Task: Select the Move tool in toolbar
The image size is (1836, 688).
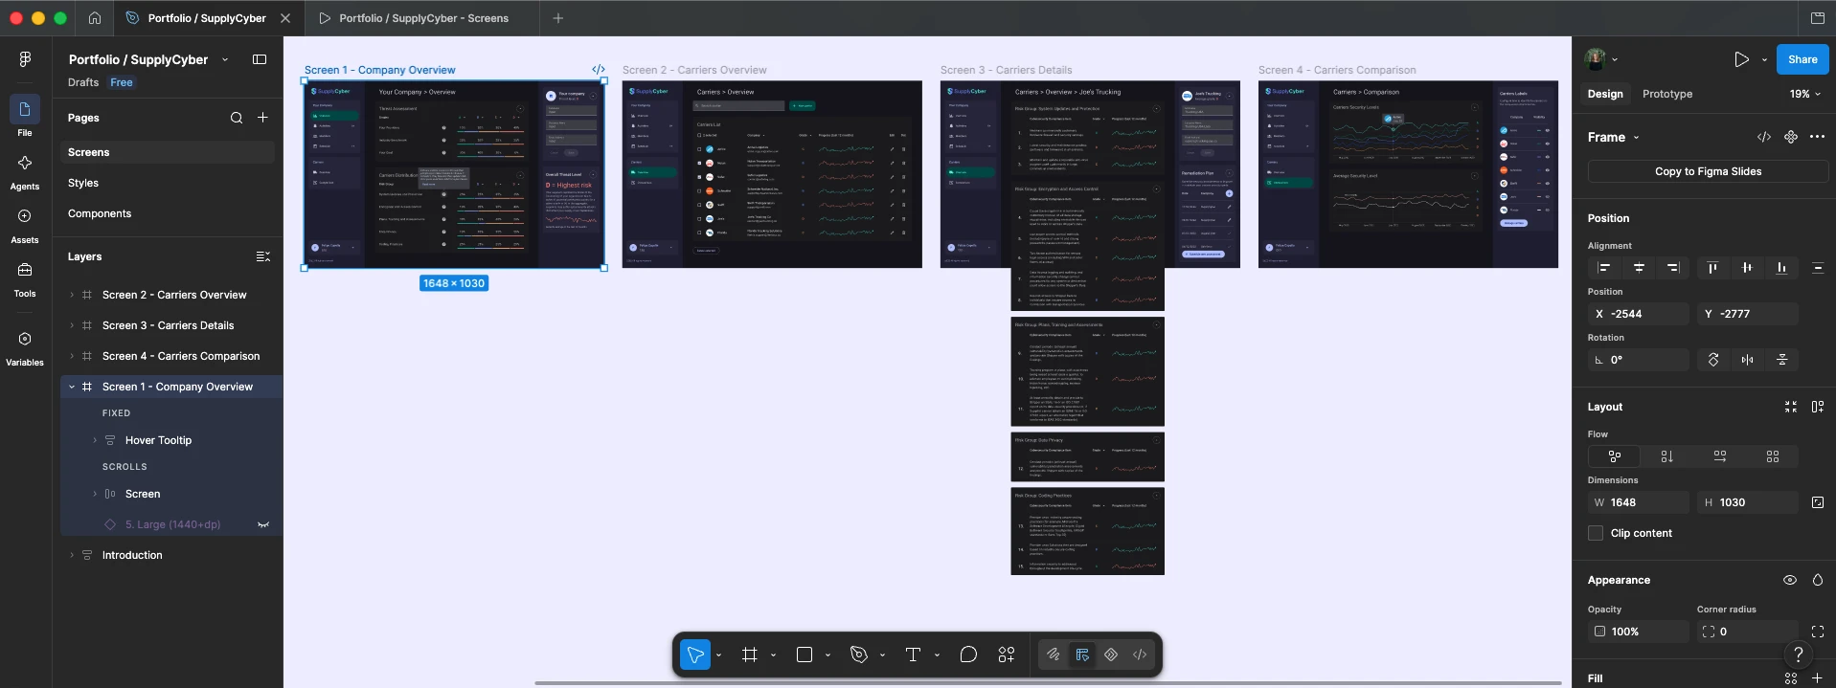Action: (695, 655)
